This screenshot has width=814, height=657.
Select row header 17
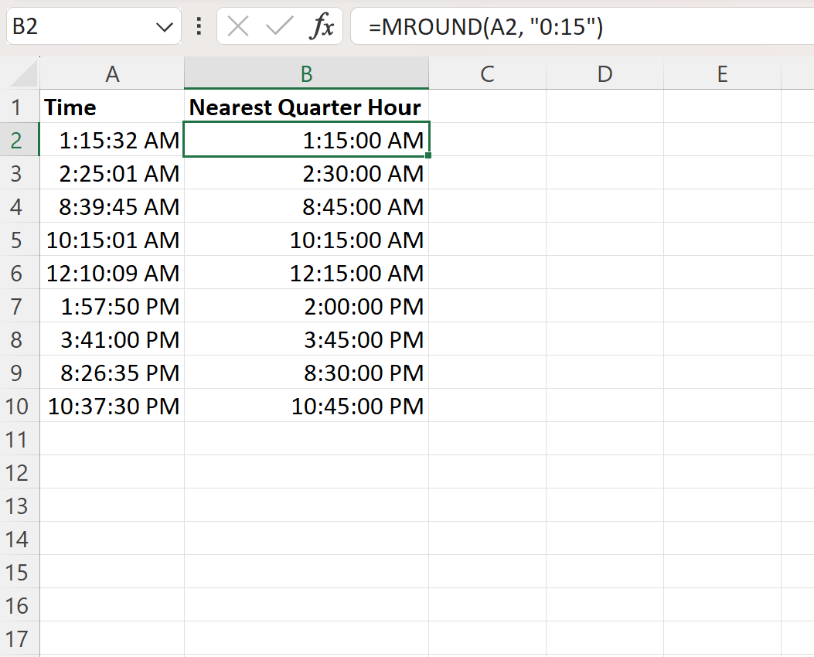click(x=19, y=639)
